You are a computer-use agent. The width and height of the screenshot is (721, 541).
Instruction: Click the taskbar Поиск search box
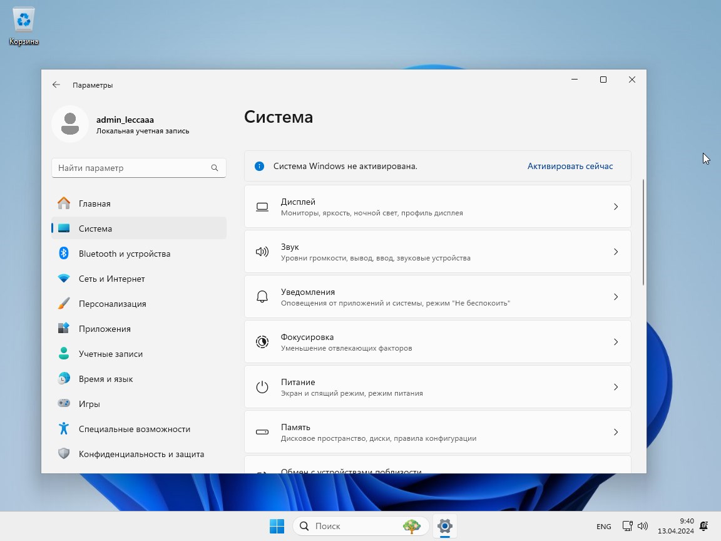pos(361,526)
